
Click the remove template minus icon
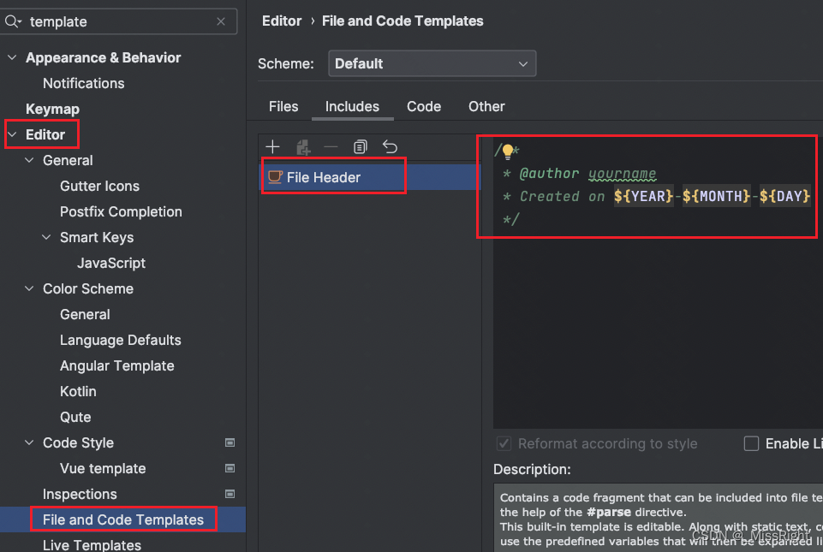pos(331,147)
